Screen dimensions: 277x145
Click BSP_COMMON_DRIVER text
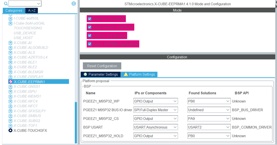pos(252,127)
